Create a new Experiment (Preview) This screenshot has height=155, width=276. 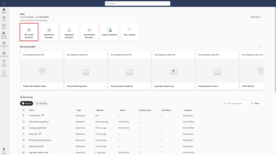click(x=49, y=32)
